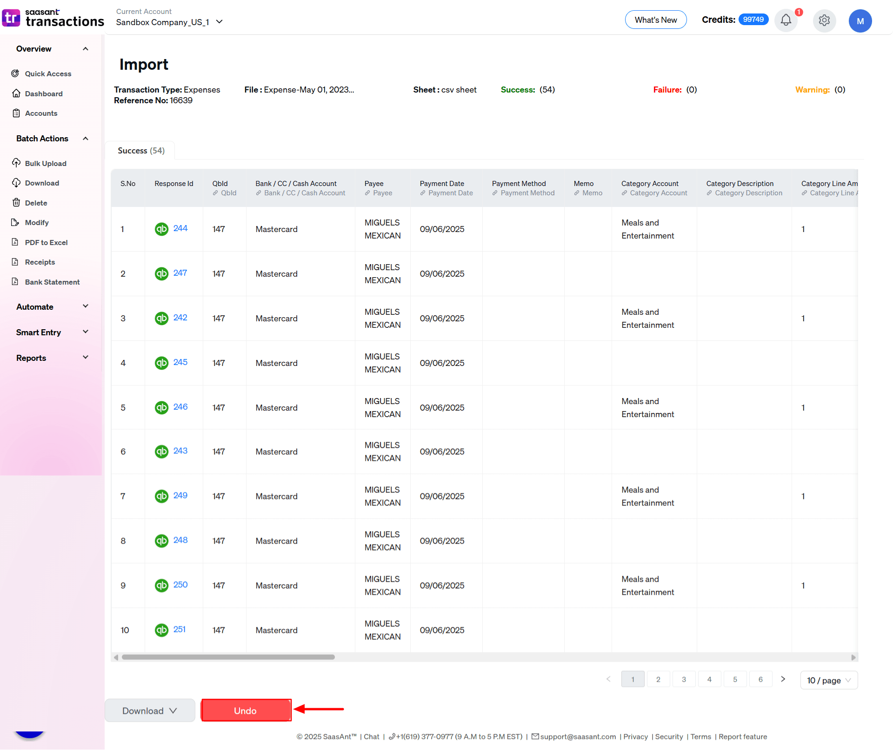Click the support@saasant.com email link
This screenshot has height=751, width=893.
[578, 737]
